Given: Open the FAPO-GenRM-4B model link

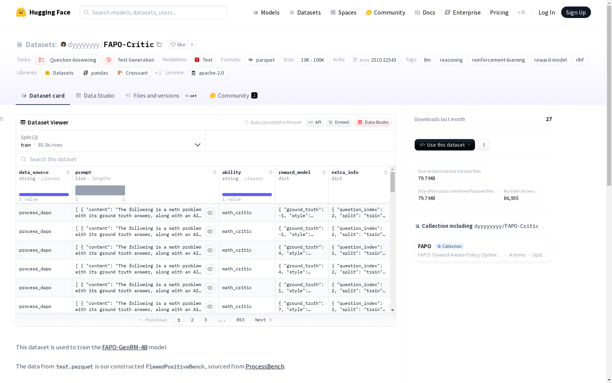Looking at the screenshot, I should tap(125, 347).
